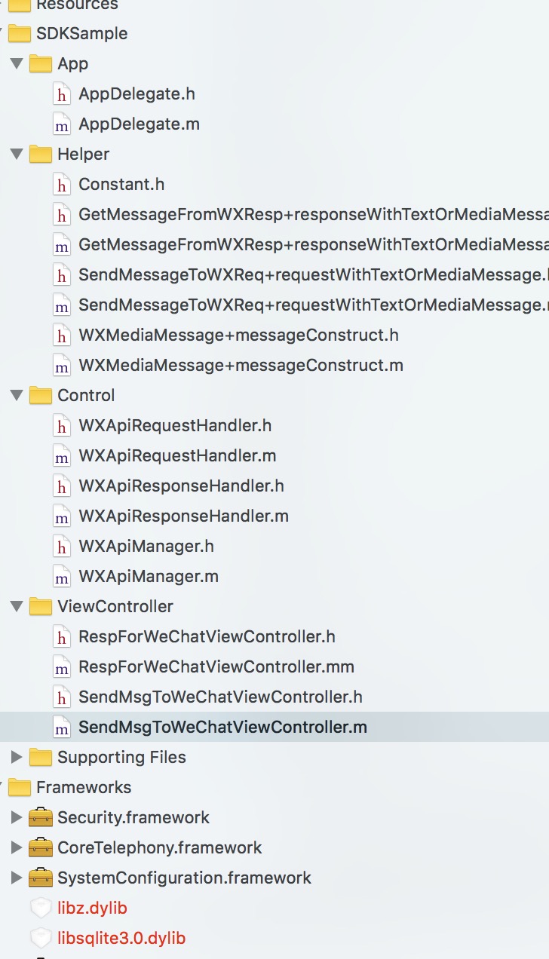Click the CoreTelephony.framework toolbox icon
This screenshot has width=549, height=959.
(40, 847)
